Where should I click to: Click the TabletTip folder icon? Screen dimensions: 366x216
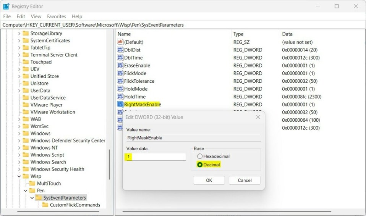pos(26,48)
